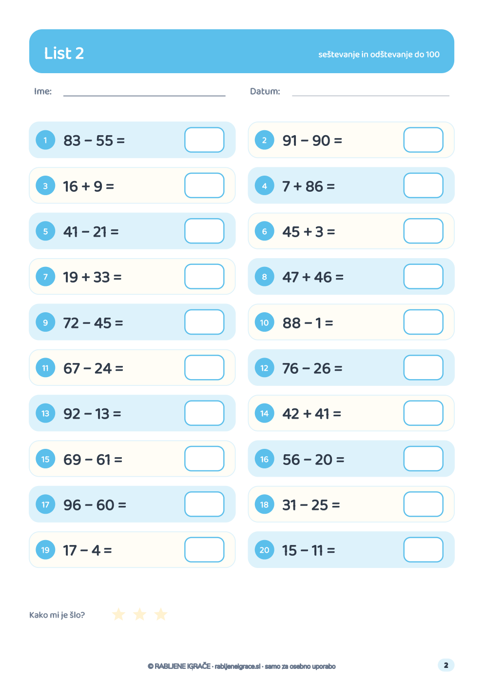
Task: Select answer box for 7 + 86
Action: pos(424,185)
